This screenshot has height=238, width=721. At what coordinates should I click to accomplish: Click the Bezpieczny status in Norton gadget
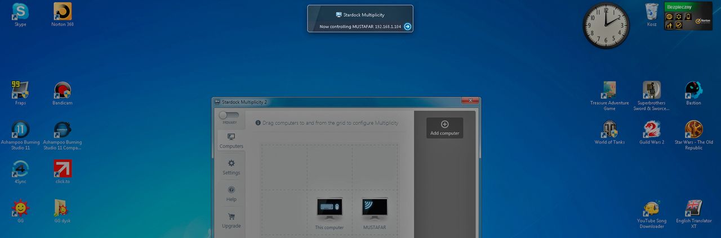(x=679, y=7)
